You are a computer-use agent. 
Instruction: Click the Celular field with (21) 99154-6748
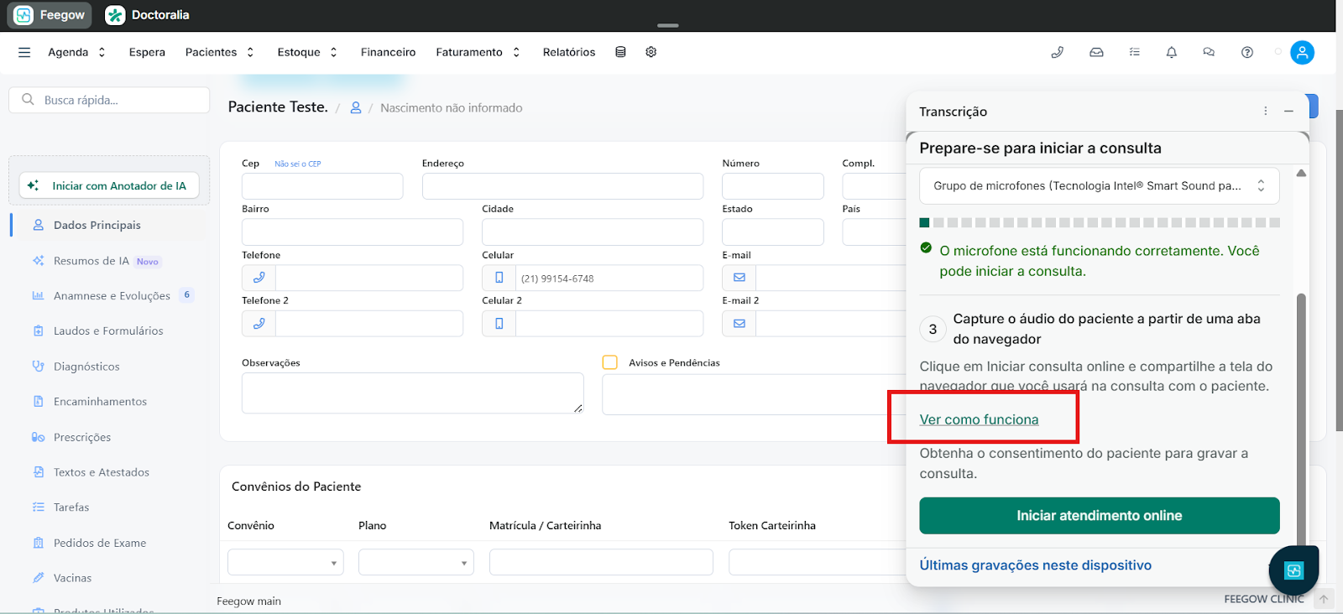tap(609, 278)
